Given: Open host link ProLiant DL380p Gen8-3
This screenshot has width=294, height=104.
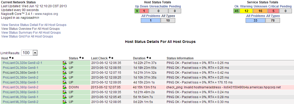Looking at the screenshot, I should (21, 92).
